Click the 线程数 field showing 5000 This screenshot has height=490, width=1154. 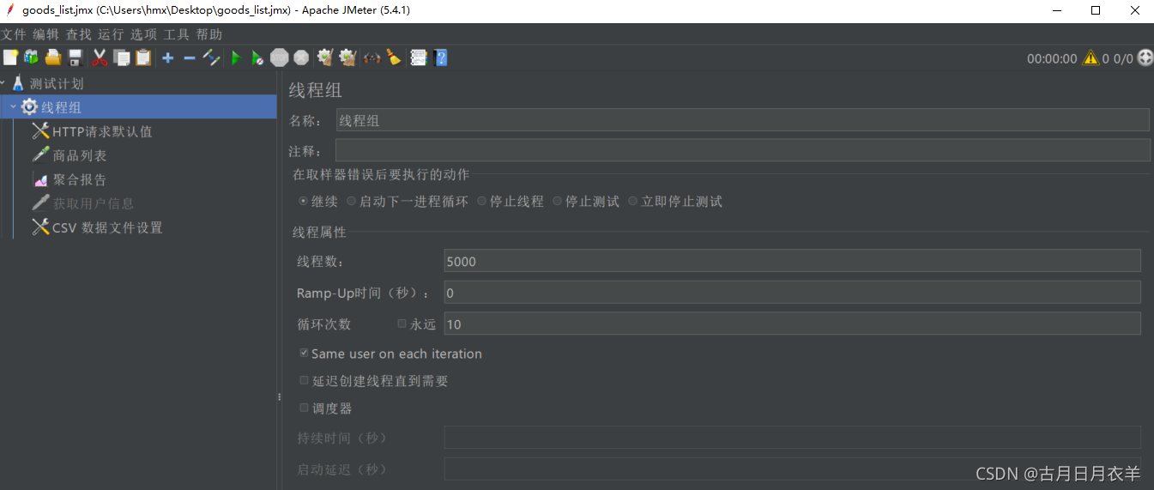[792, 261]
